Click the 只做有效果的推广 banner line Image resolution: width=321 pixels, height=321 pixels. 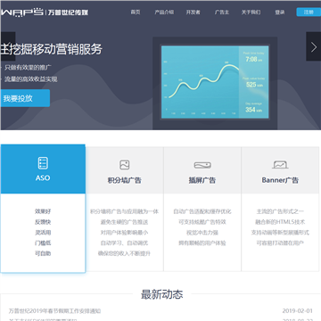(28, 68)
